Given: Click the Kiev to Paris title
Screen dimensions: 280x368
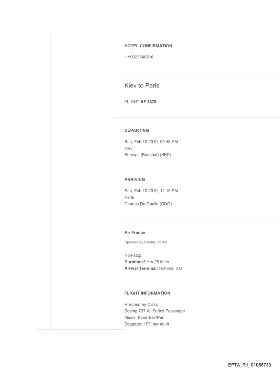Looking at the screenshot, I should (142, 86).
